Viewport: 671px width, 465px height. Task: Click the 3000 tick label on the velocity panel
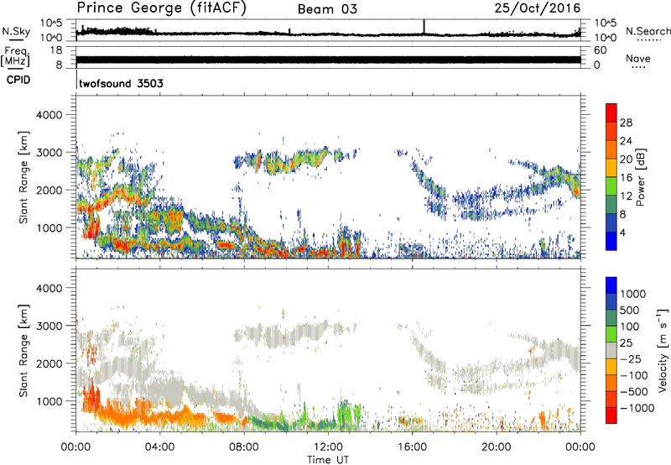click(49, 326)
